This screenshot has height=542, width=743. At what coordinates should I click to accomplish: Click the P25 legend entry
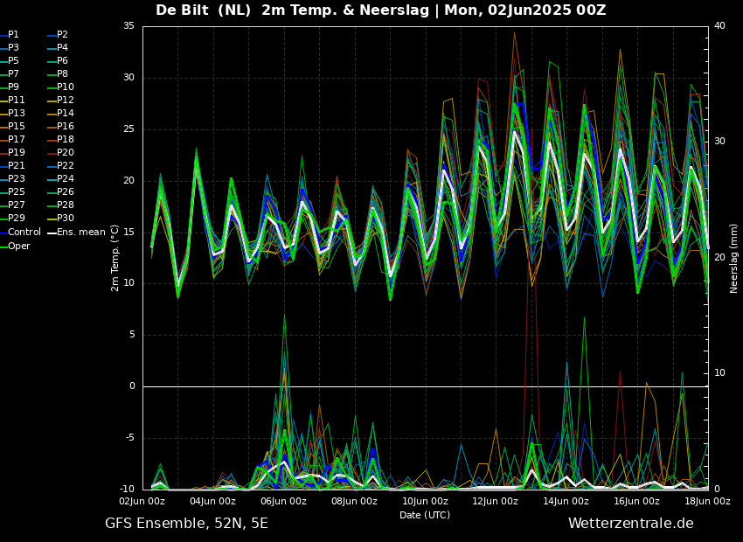(x=12, y=191)
